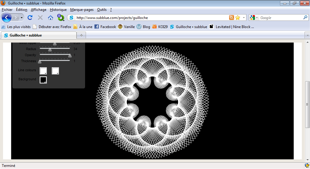
Task: Reload the page with the refresh icon
Action: click(30, 18)
